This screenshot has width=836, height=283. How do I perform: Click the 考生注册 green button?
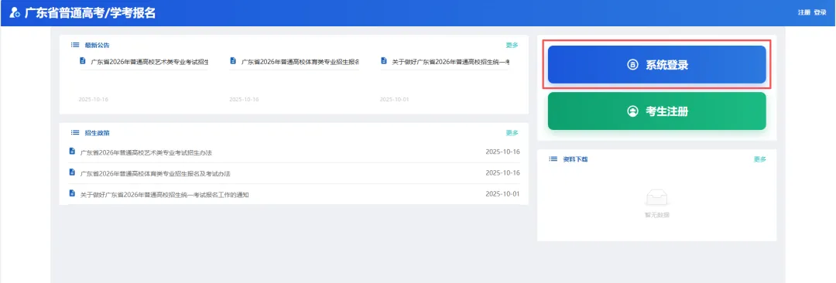657,111
